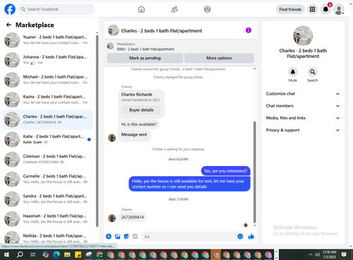Click the conversation list scrollbar

coord(97,131)
